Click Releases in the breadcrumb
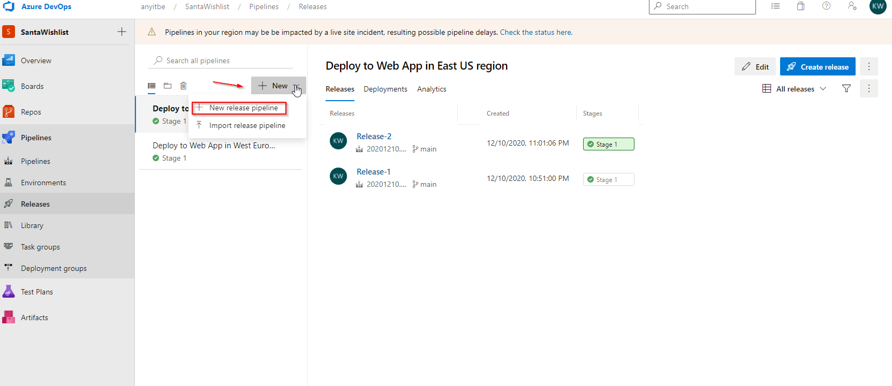This screenshot has height=386, width=892. pos(313,6)
